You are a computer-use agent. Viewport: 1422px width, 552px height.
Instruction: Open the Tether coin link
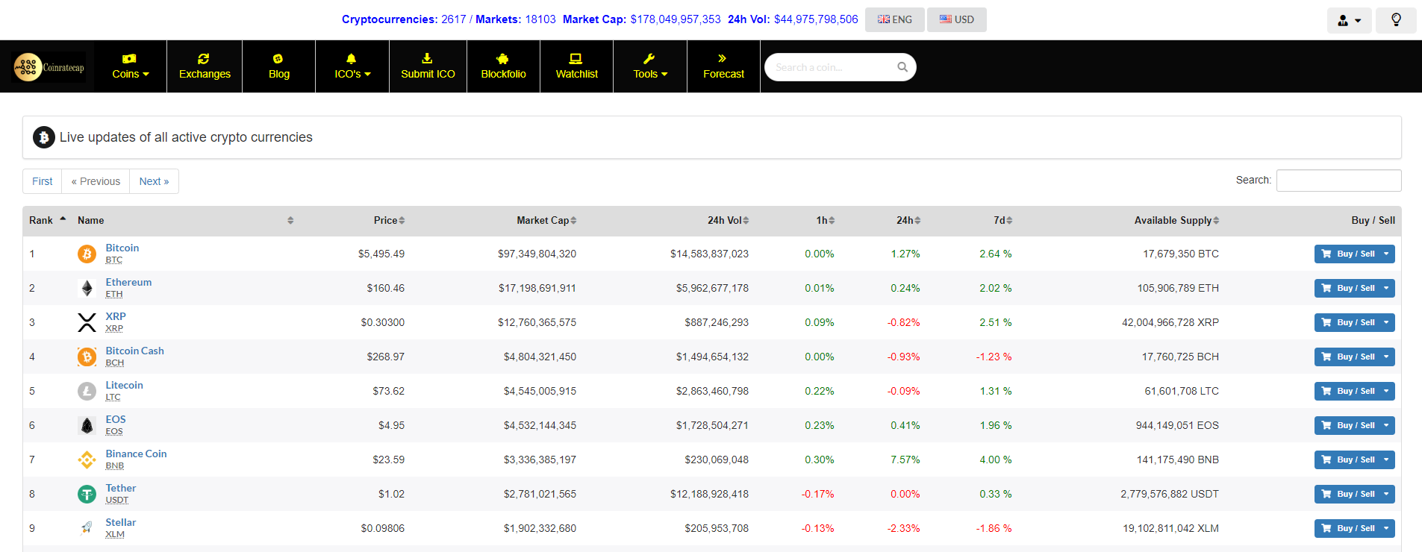121,488
